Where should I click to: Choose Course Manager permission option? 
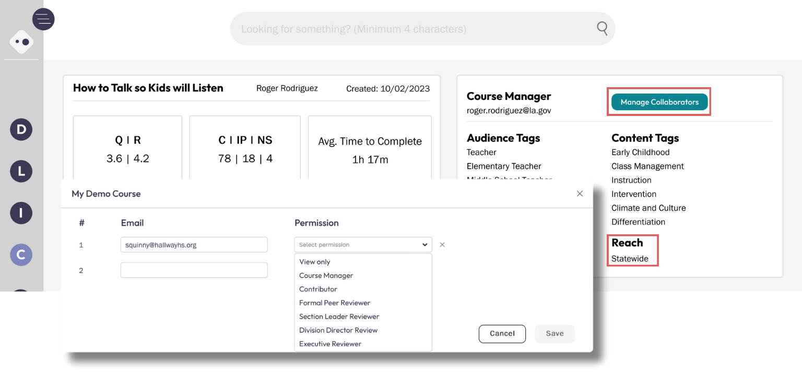coord(326,275)
